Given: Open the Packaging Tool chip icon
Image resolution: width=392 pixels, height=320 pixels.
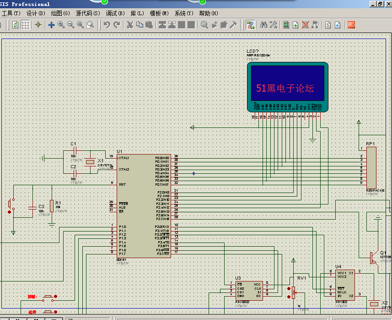Looking at the screenshot, I should coord(224,25).
